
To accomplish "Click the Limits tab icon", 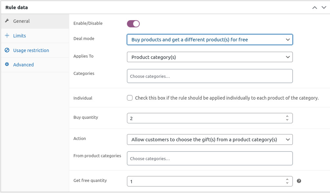I will tap(7, 36).
